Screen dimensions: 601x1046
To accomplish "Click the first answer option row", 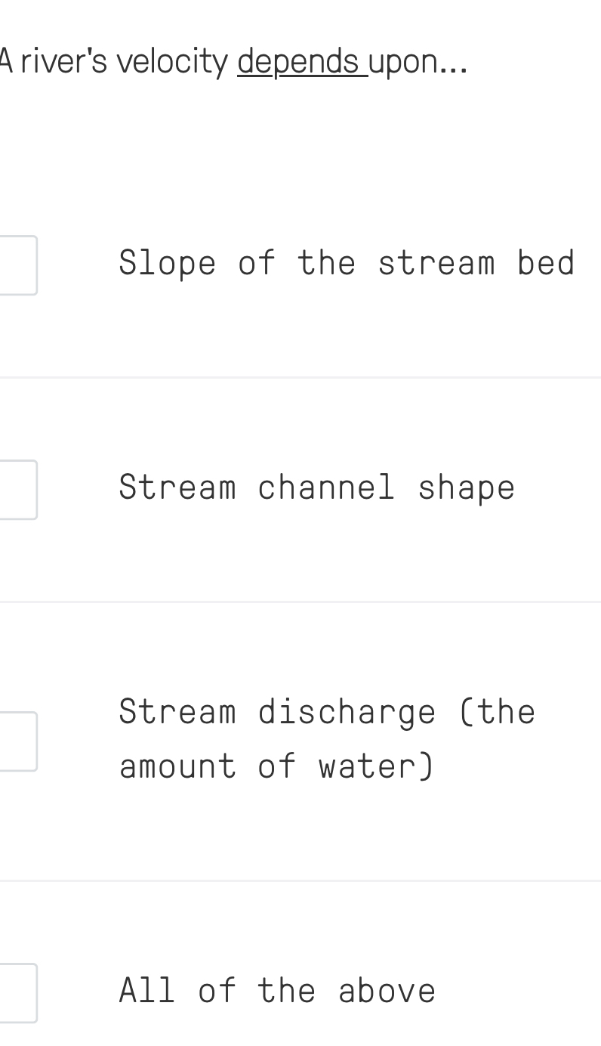I will pyautogui.click(x=302, y=264).
